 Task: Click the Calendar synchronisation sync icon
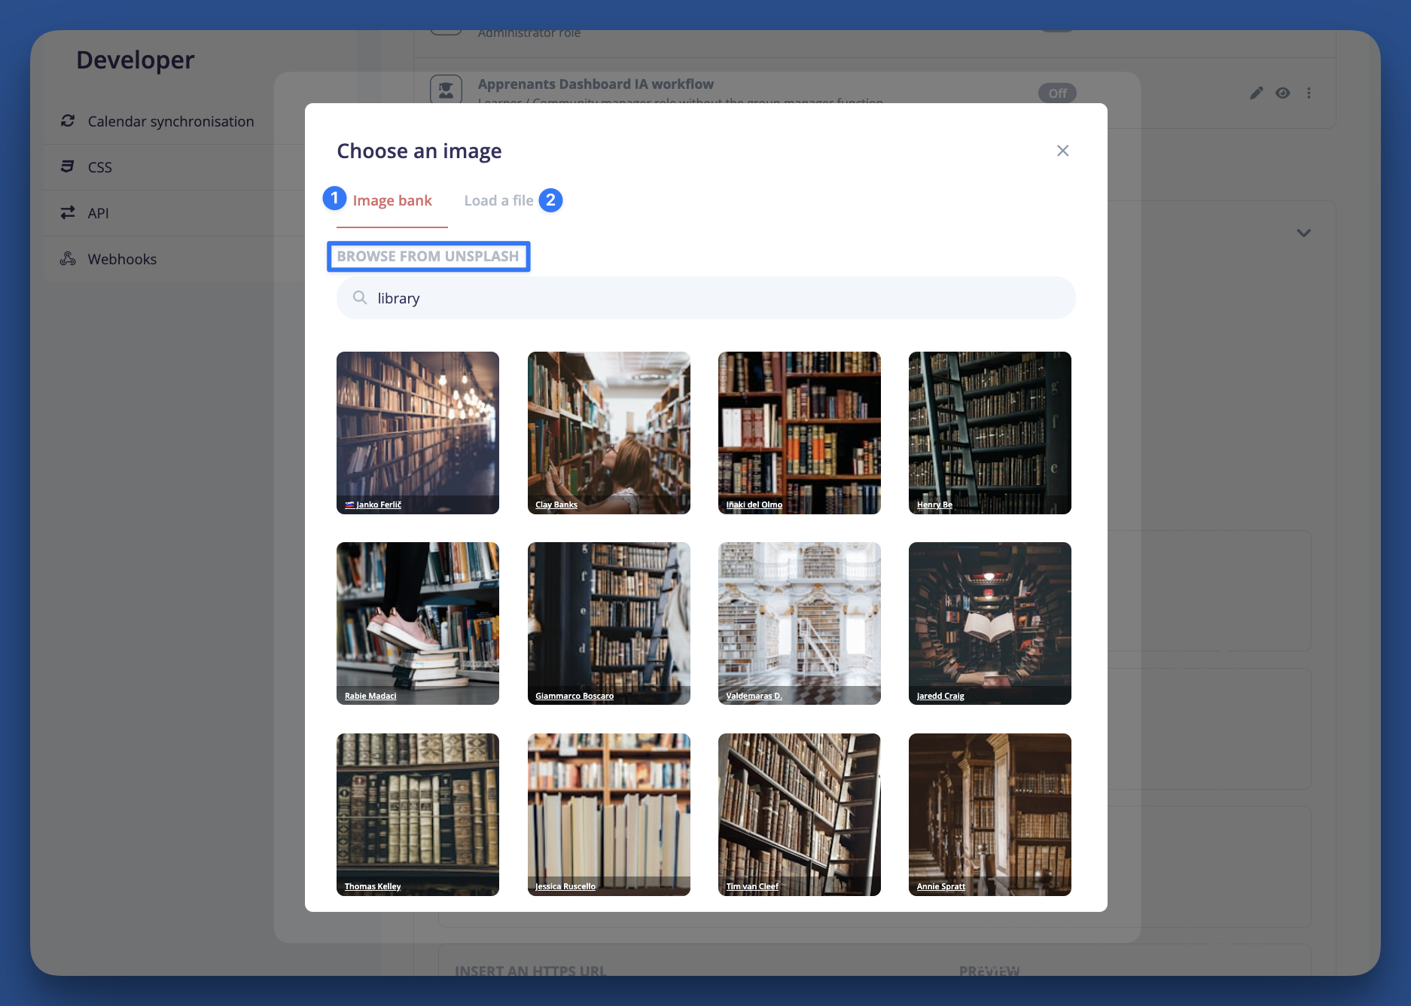pos(68,120)
